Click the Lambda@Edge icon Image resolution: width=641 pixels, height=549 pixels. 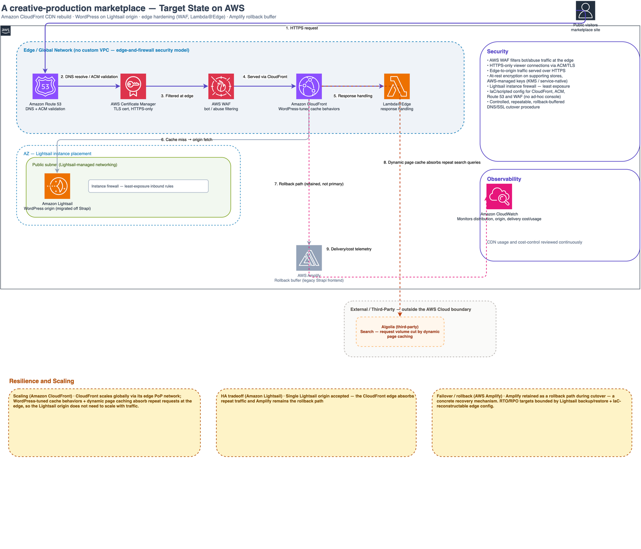pyautogui.click(x=397, y=86)
